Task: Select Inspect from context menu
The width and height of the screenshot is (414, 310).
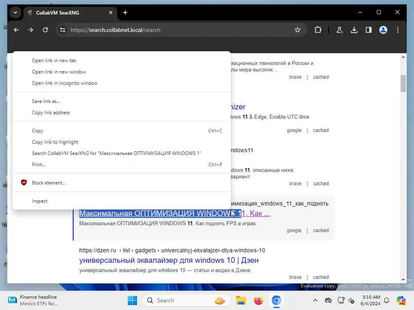Action: [122, 201]
